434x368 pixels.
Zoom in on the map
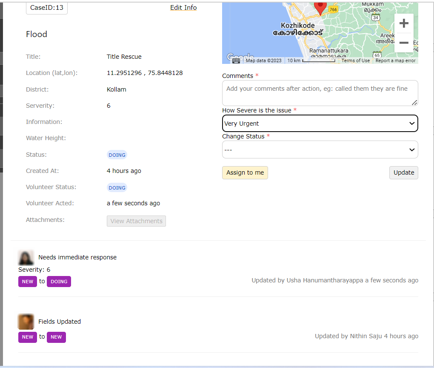point(404,23)
